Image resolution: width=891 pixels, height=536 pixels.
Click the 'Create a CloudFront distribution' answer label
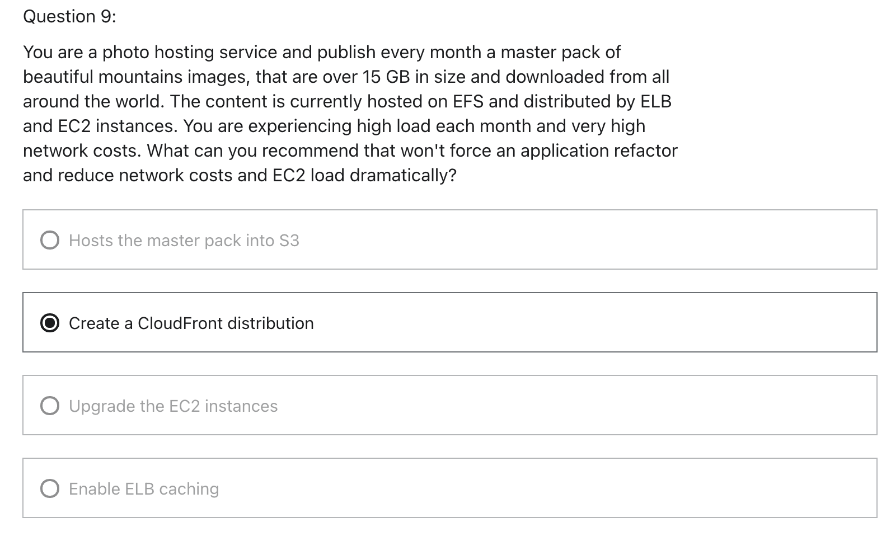pyautogui.click(x=191, y=323)
